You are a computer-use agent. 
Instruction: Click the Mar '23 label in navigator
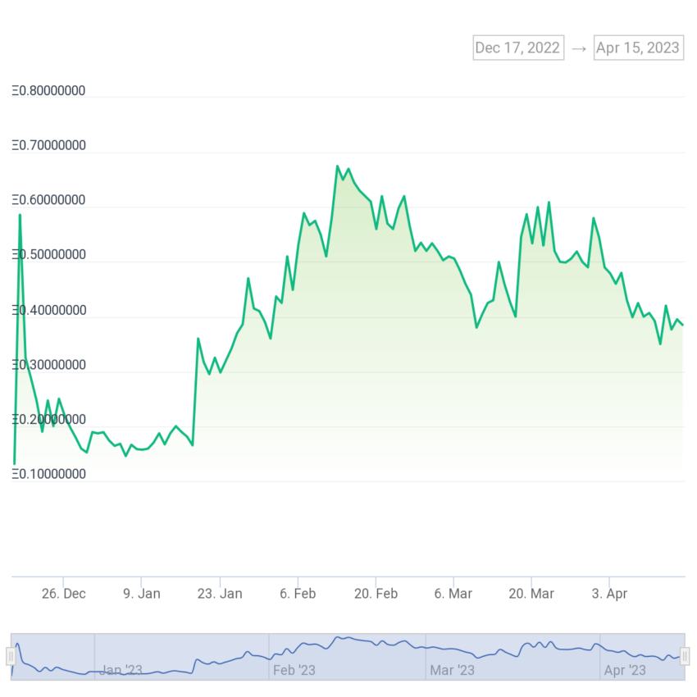click(452, 670)
